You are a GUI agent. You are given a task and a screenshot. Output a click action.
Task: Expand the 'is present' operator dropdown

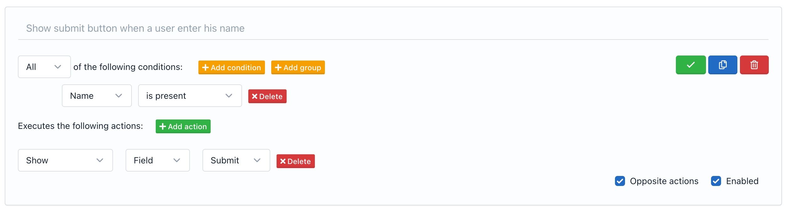click(x=190, y=96)
